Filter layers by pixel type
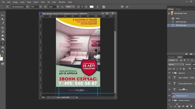Image resolution: width=195 pixels, height=109 pixels. click(181, 60)
